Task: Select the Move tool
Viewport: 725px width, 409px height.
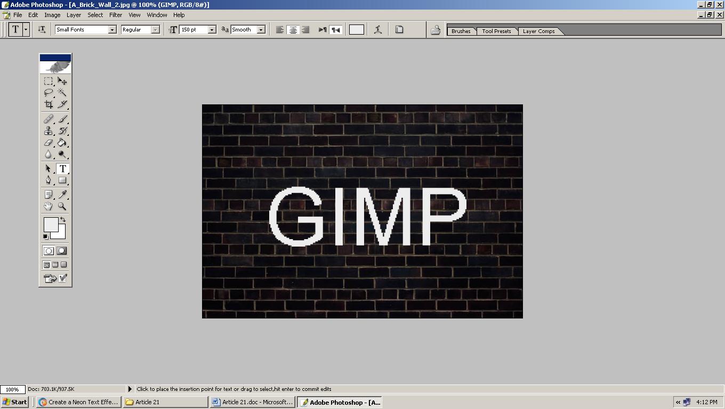Action: point(62,81)
